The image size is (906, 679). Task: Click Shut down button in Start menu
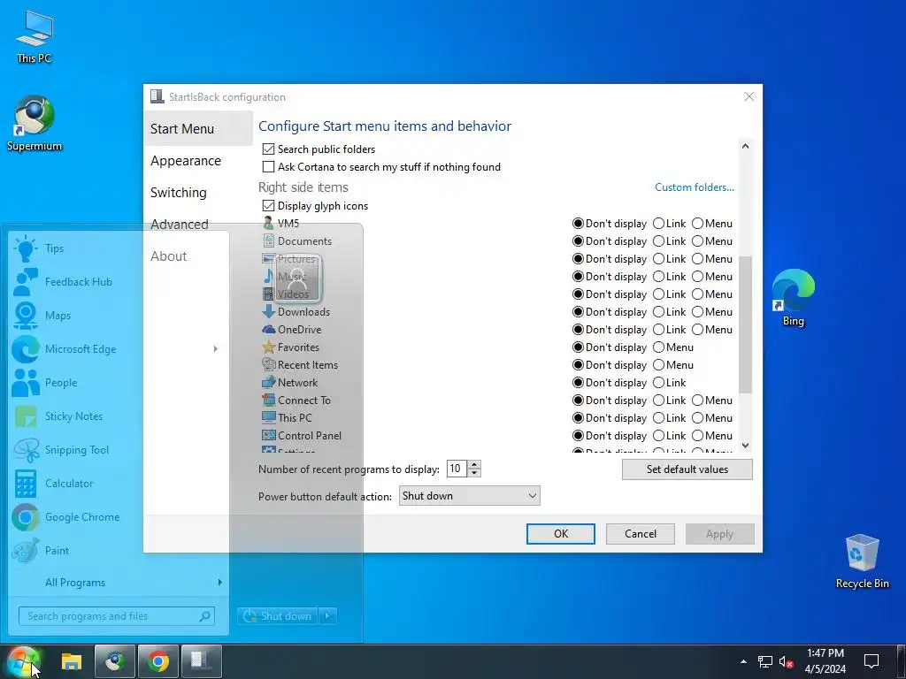pyautogui.click(x=278, y=616)
